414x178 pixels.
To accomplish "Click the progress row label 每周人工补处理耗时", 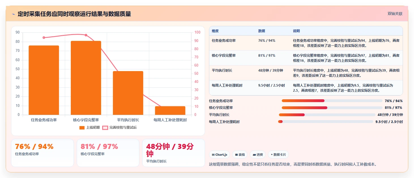I will tap(224, 122).
